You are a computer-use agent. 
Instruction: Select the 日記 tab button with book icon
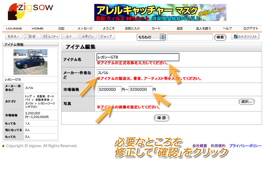(32, 36)
